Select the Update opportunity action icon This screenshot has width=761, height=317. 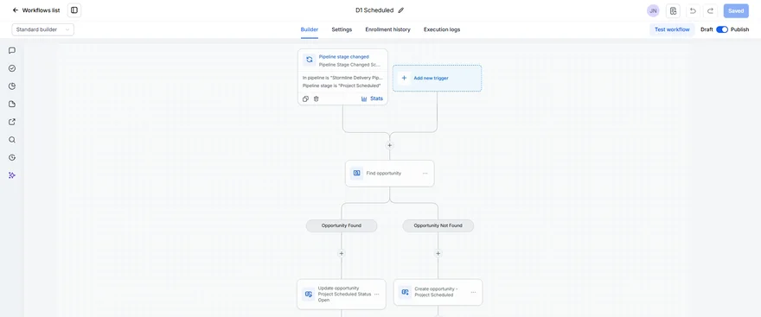click(x=308, y=294)
